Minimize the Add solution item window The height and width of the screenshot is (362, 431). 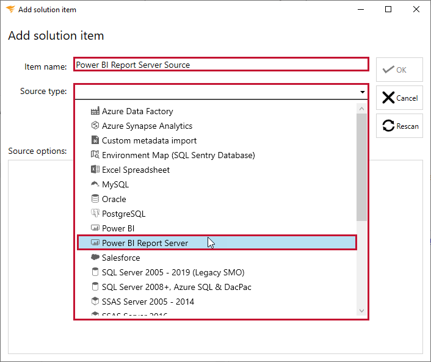click(361, 9)
